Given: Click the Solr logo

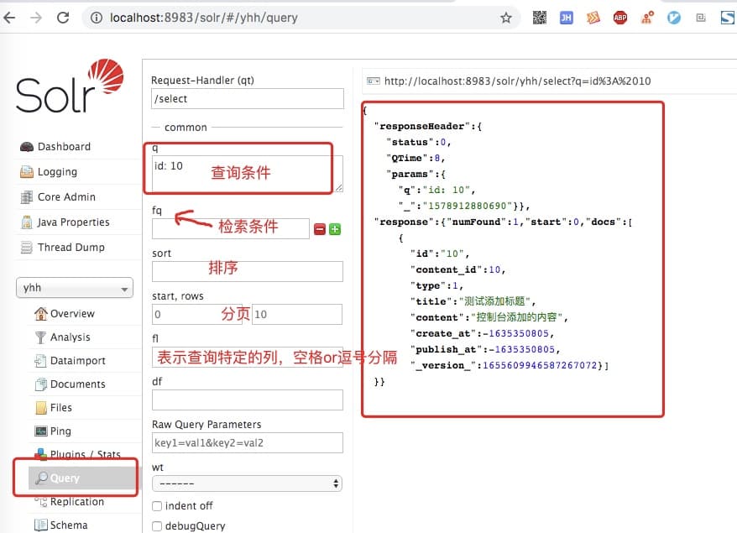Looking at the screenshot, I should (70, 86).
